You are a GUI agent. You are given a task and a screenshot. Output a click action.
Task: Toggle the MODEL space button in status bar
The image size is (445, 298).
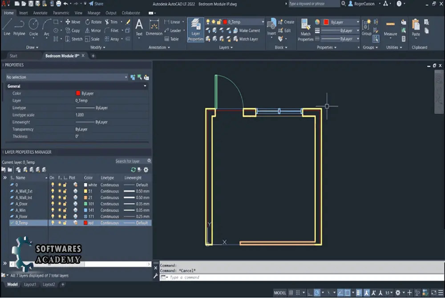(280, 293)
